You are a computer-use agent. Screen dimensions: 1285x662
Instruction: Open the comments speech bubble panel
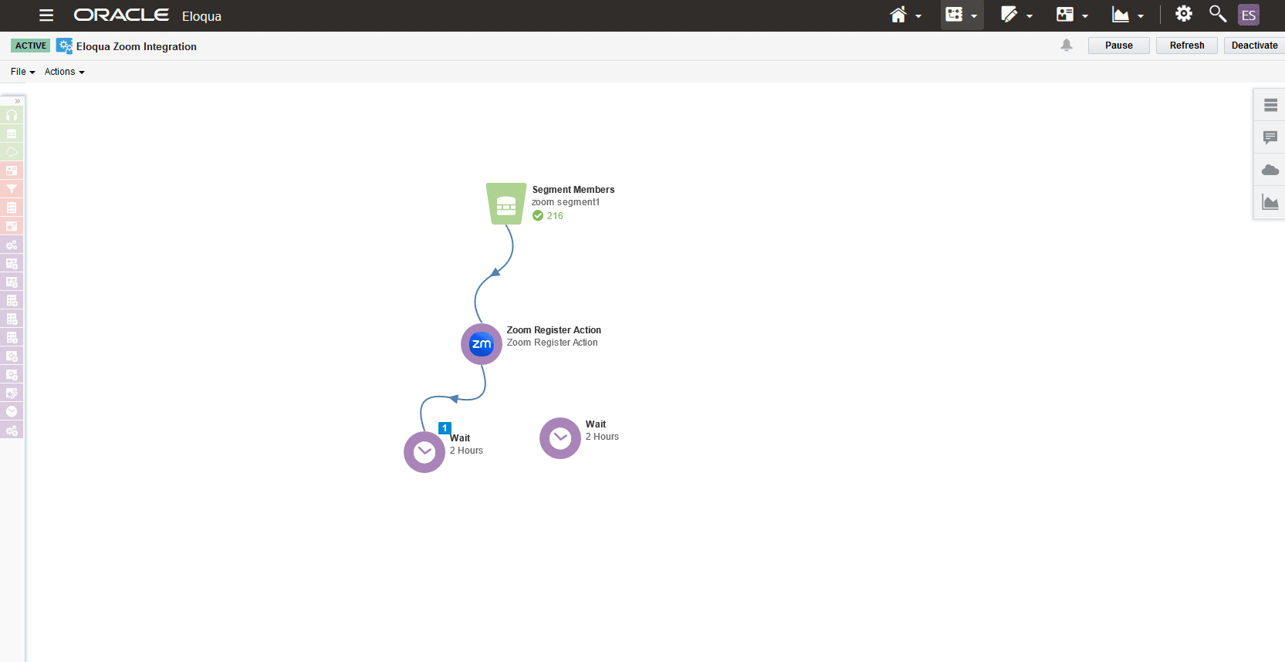pos(1270,137)
